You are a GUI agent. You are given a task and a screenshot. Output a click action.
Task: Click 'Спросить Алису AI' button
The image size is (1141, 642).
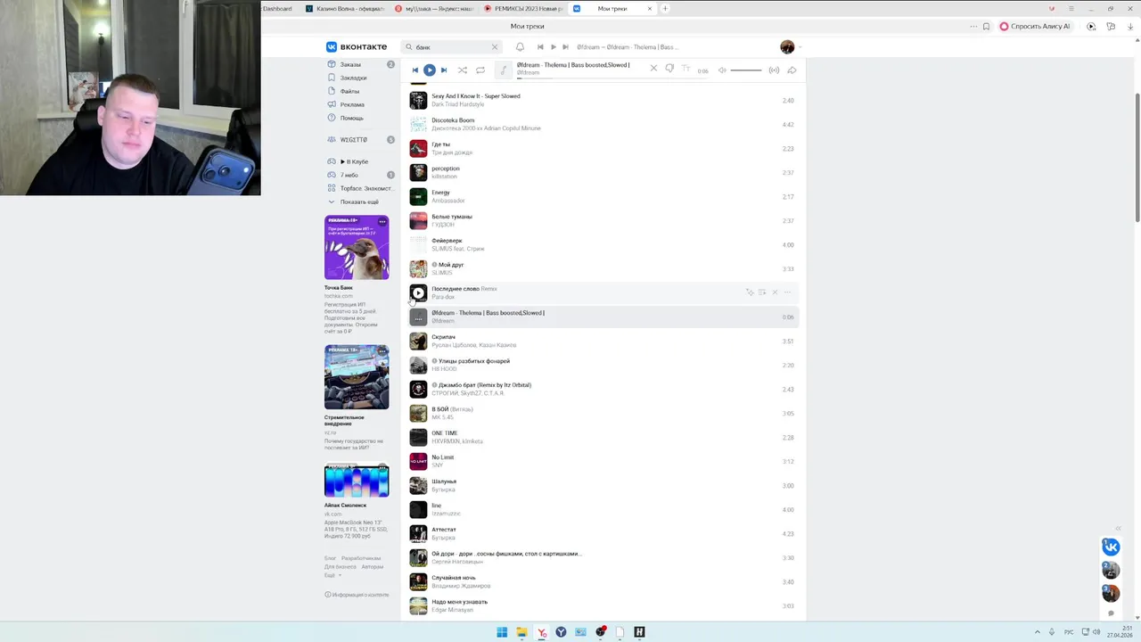pyautogui.click(x=1035, y=27)
